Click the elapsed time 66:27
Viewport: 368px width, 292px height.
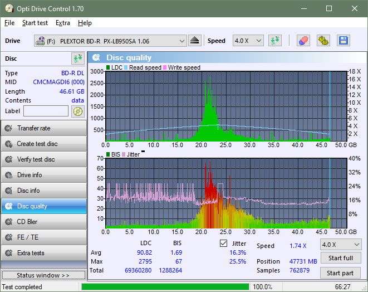(342, 287)
